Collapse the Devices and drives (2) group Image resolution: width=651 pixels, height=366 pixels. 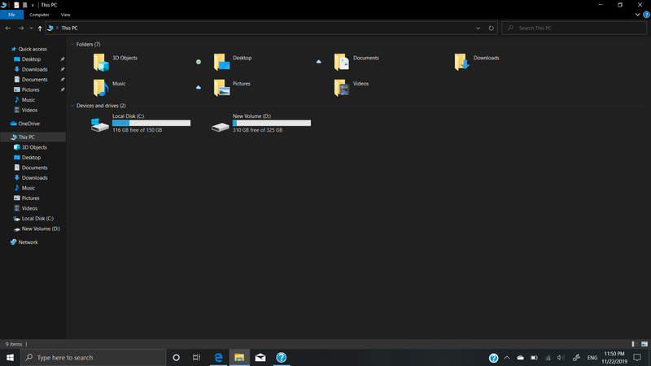[x=72, y=106]
